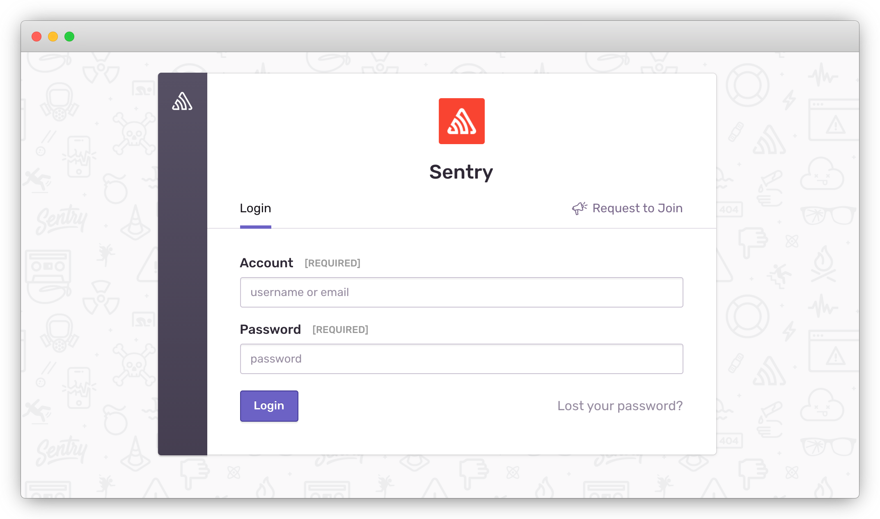This screenshot has width=880, height=519.
Task: Click the Password field label
Action: pyautogui.click(x=270, y=329)
